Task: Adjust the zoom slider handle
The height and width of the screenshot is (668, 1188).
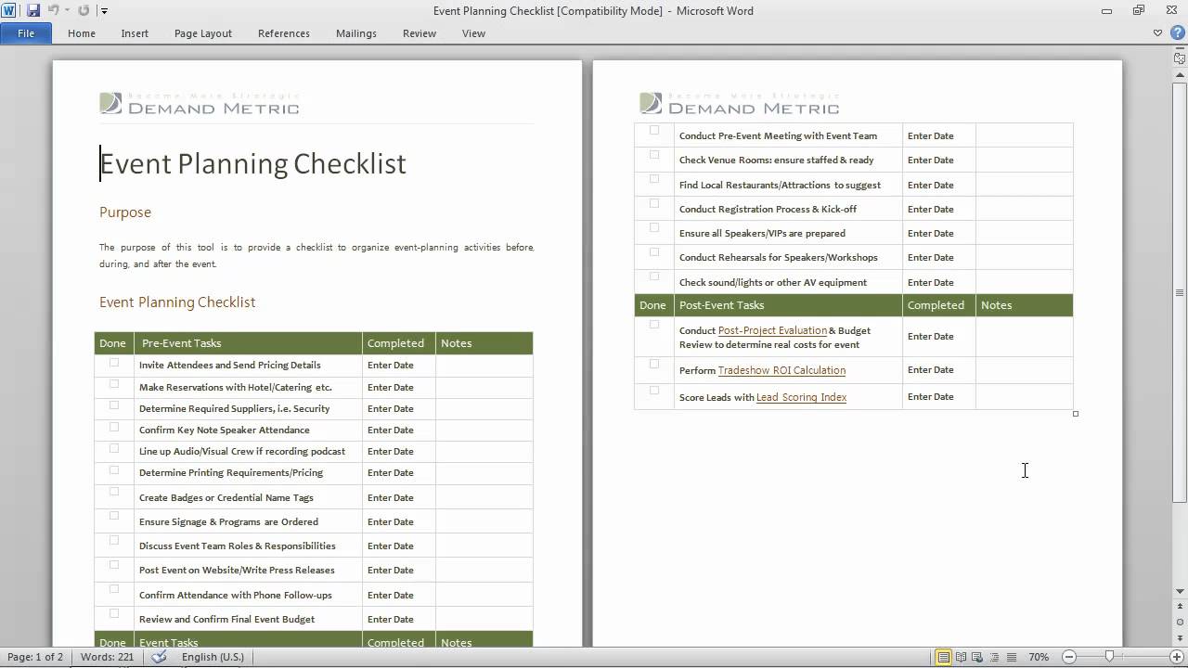Action: tap(1109, 657)
